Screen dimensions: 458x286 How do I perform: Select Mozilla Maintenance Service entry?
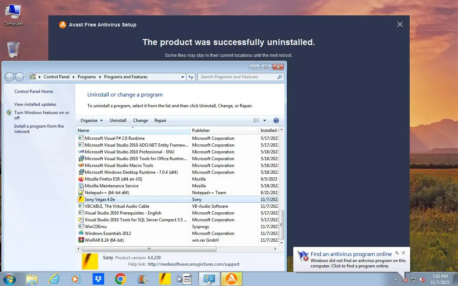click(x=178, y=186)
